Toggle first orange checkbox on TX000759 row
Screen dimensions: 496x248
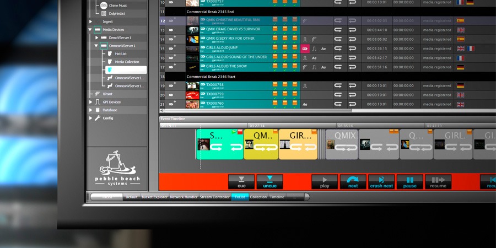point(275,93)
